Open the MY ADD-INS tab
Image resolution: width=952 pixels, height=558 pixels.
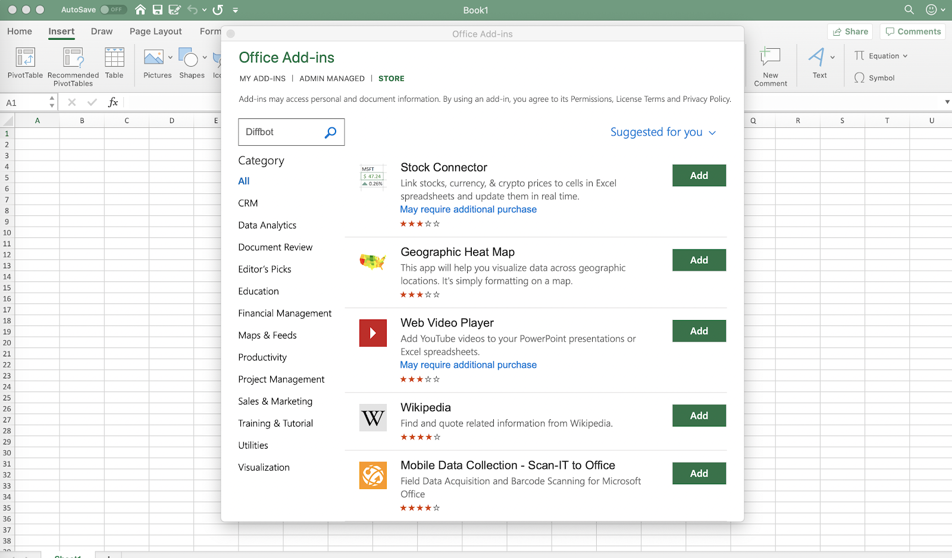tap(262, 79)
